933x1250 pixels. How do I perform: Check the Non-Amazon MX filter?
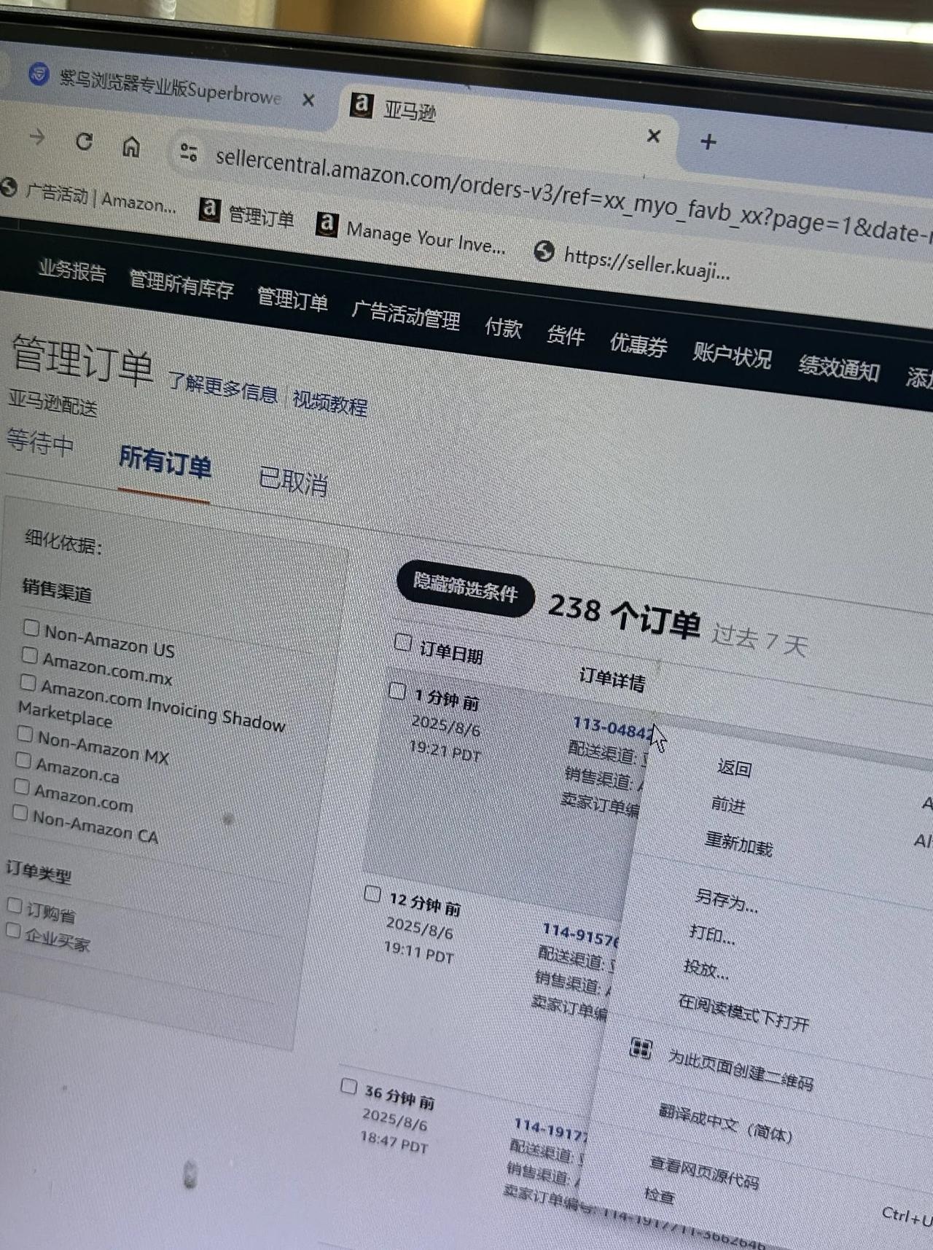26,733
